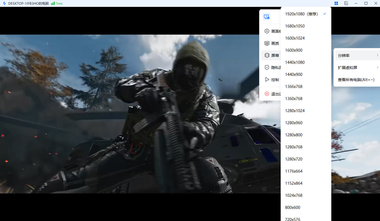
Task: Expand the 扩展虚拟屏 submenu
Action: pyautogui.click(x=357, y=67)
